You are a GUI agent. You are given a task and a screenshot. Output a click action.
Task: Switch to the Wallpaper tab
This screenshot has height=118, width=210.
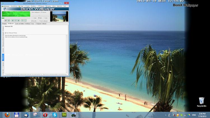tap(11, 23)
